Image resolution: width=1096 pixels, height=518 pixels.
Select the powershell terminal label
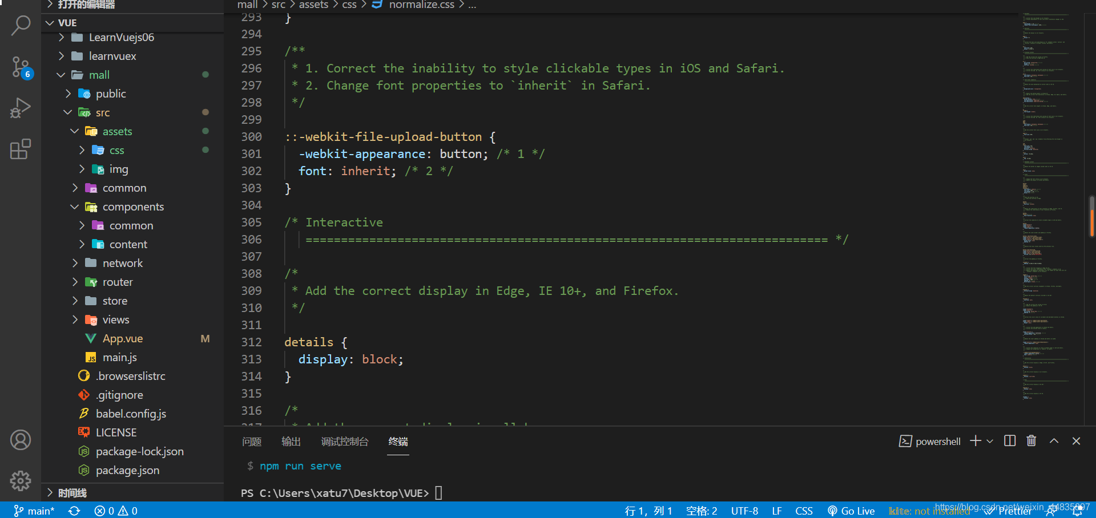click(x=930, y=441)
